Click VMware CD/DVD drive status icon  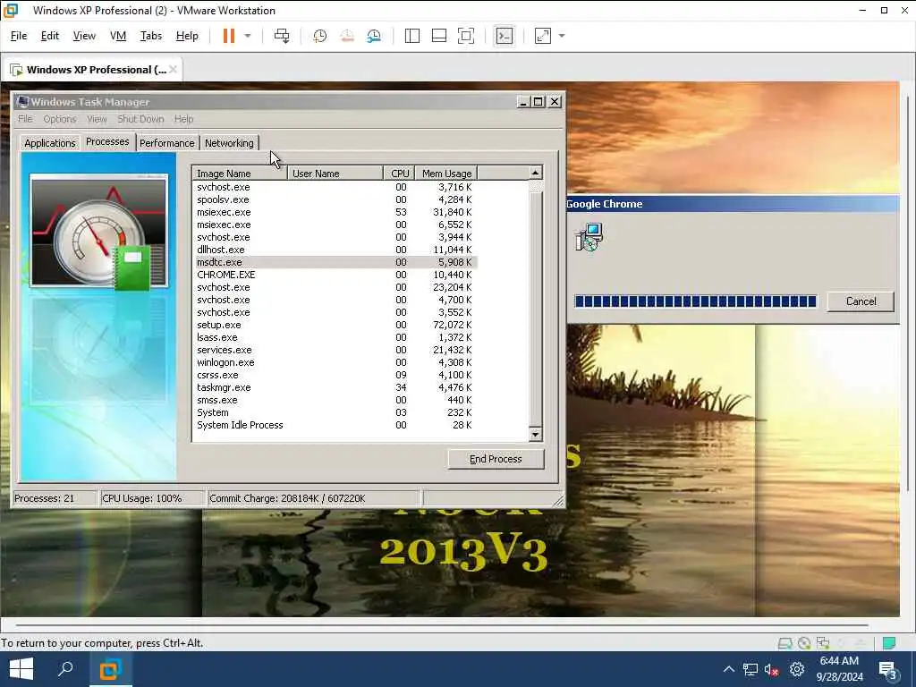coord(804,643)
